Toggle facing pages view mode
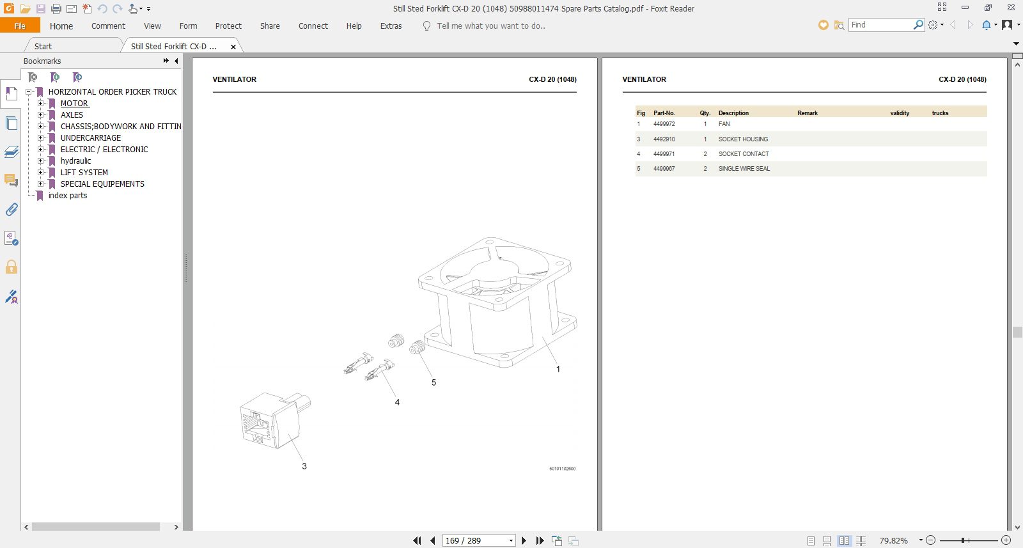The width and height of the screenshot is (1023, 548). pyautogui.click(x=844, y=540)
